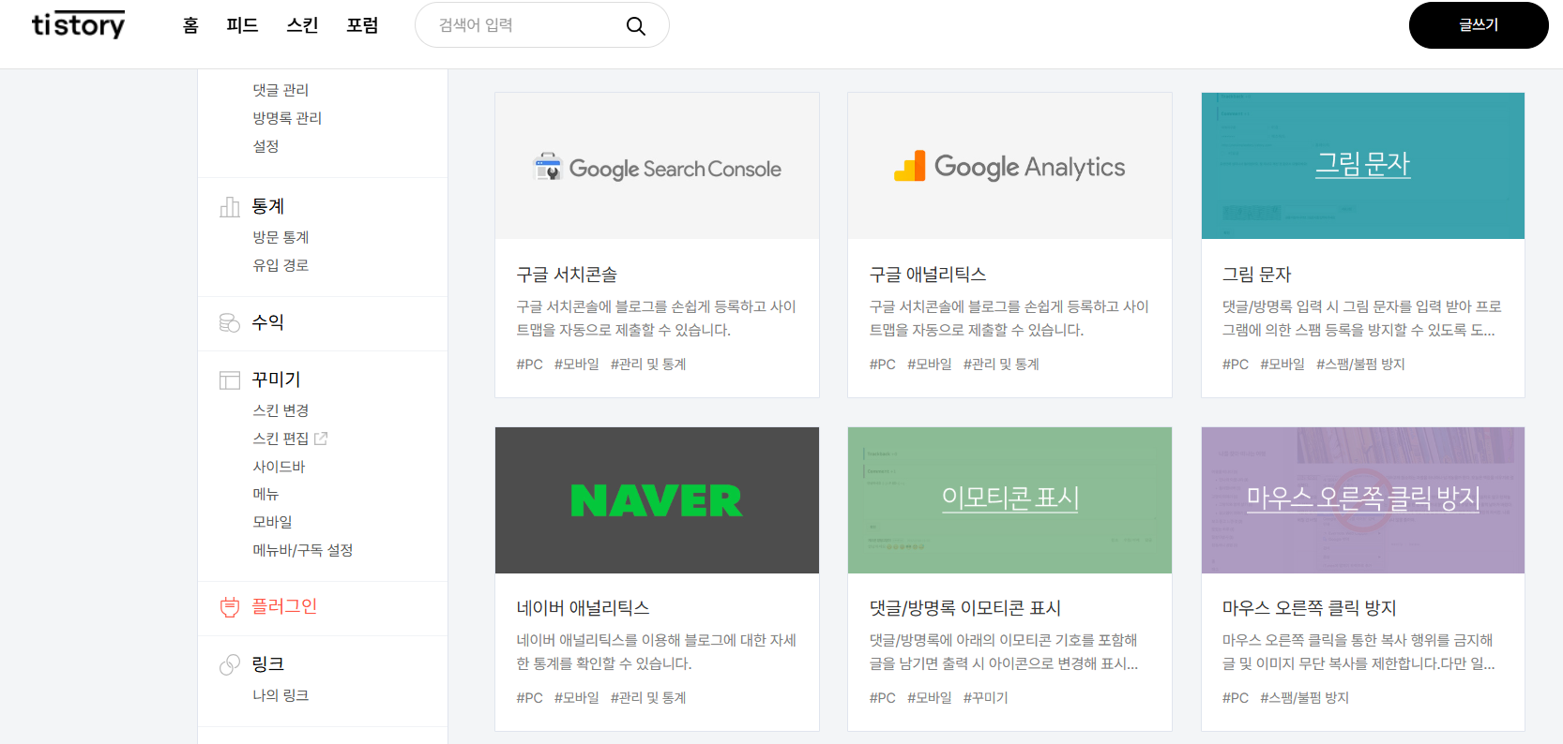This screenshot has width=1563, height=744.
Task: Click #PC tag on 네이버 애널리틱스 card
Action: click(530, 698)
